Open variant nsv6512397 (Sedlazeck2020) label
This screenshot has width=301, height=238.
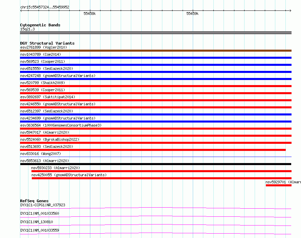(47, 111)
